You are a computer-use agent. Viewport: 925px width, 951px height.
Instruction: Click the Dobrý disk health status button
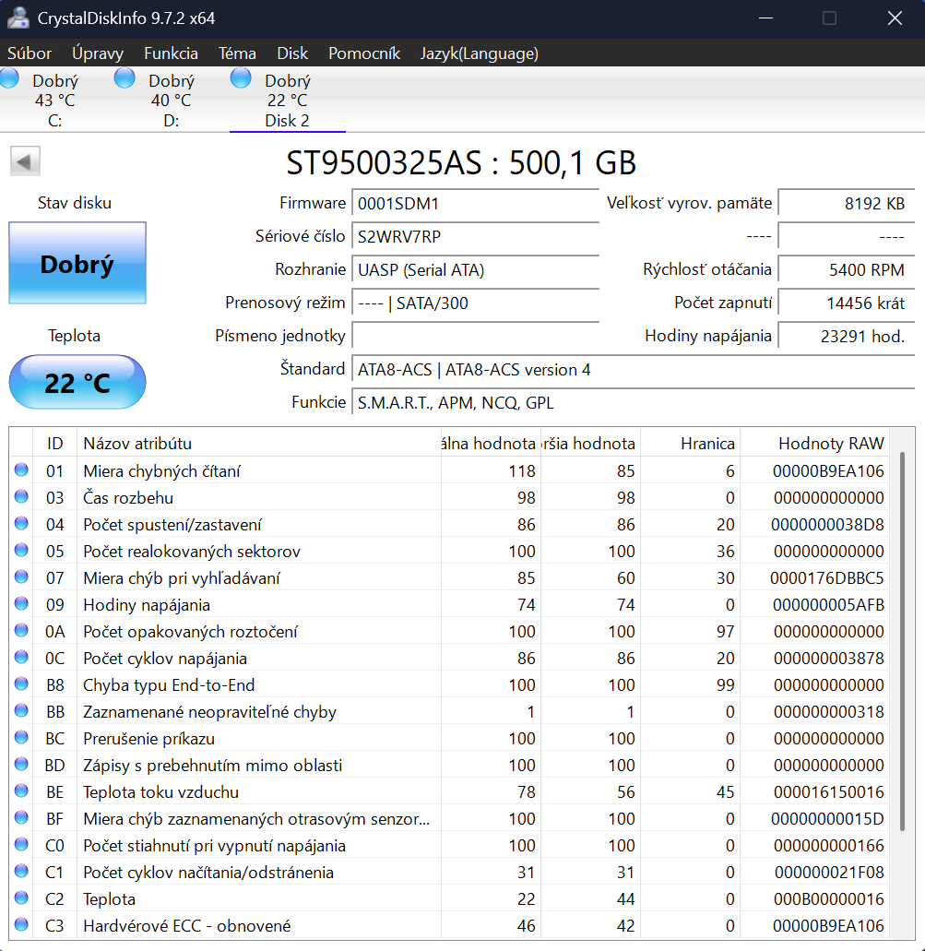77,263
